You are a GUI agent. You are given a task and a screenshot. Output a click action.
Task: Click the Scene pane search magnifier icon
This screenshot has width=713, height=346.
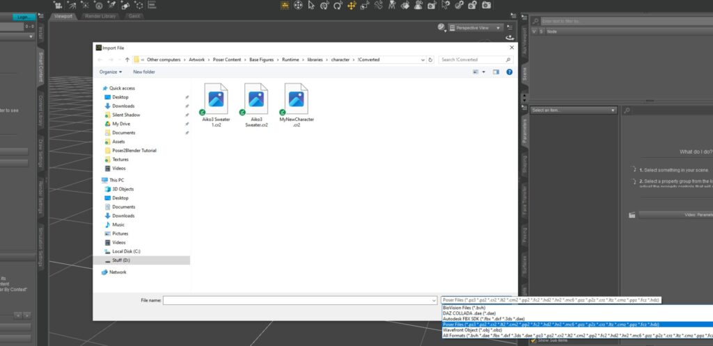coord(535,21)
